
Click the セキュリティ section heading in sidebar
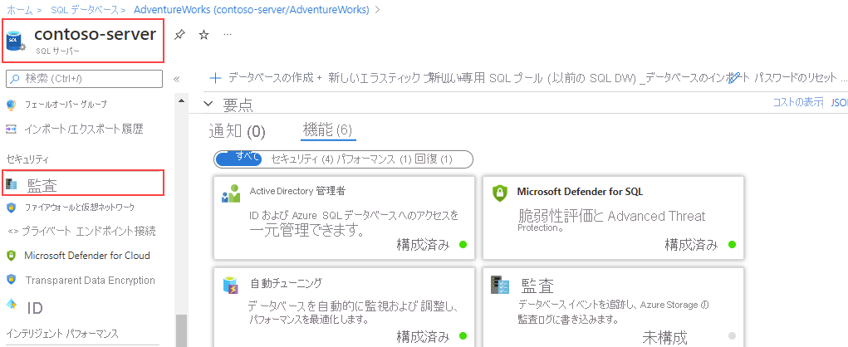pos(27,159)
